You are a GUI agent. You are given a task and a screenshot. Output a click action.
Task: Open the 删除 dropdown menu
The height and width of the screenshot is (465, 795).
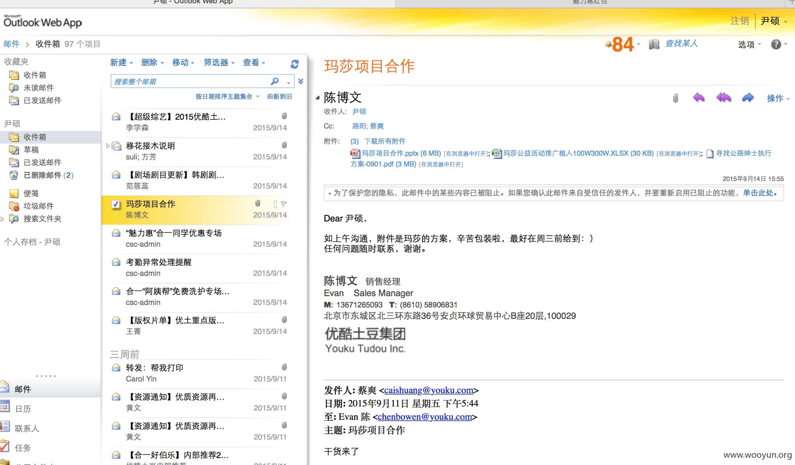click(x=152, y=62)
